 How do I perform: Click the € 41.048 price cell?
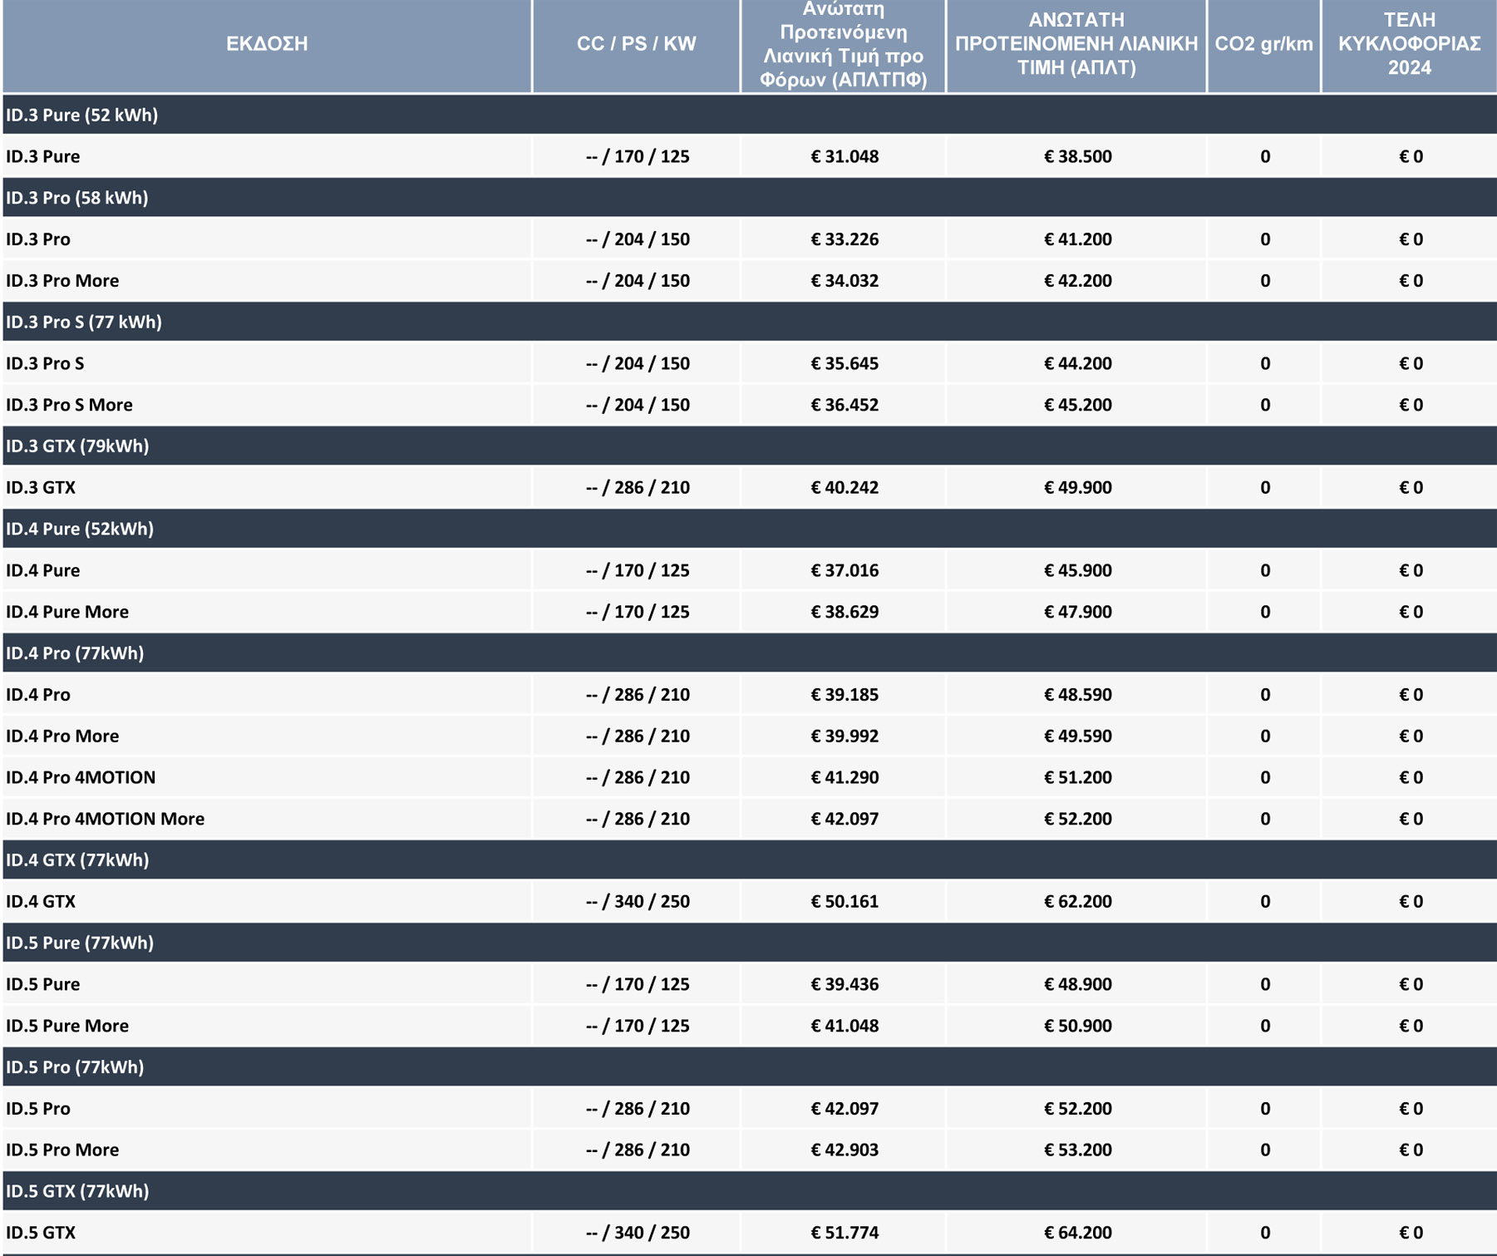coord(845,1026)
